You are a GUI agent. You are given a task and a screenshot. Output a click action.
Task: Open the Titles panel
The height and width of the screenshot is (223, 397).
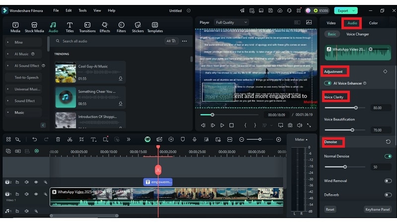(x=69, y=27)
